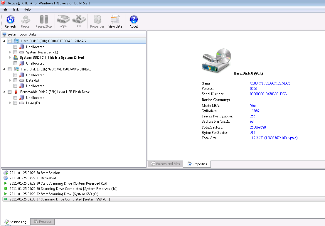Click the Wipe toolbar icon
Image resolution: width=325 pixels, height=226 pixels.
click(x=63, y=19)
